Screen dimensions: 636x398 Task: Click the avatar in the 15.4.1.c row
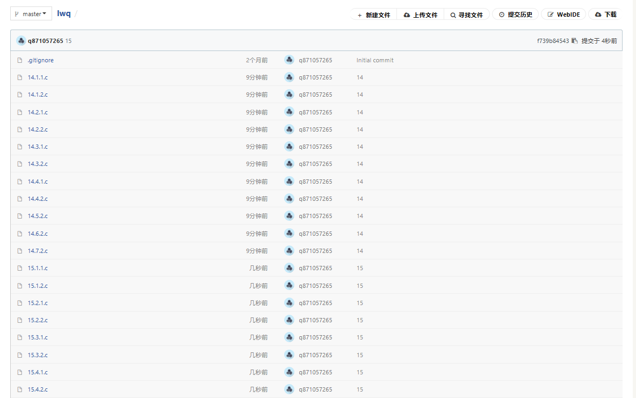click(x=289, y=372)
